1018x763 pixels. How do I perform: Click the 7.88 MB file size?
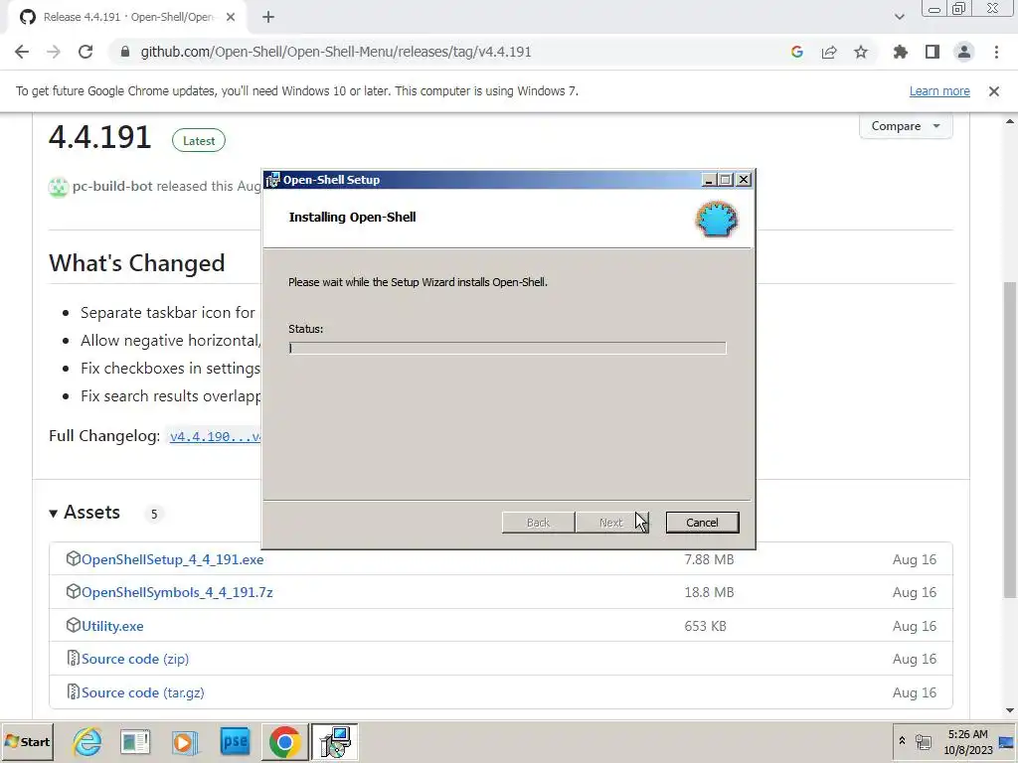[709, 559]
